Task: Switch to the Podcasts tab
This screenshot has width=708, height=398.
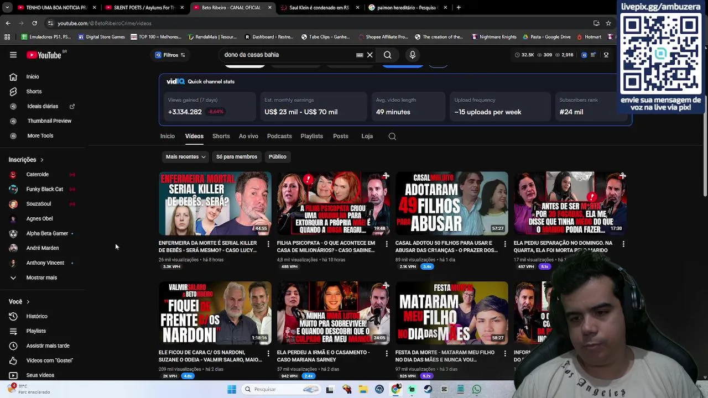Action: pos(279,136)
